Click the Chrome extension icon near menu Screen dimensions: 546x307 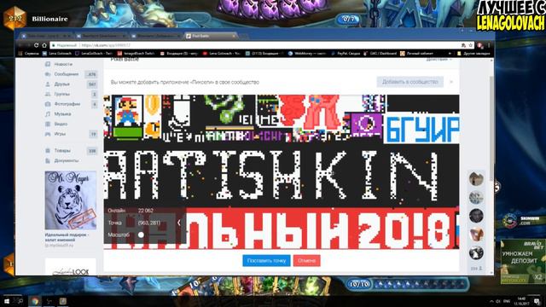(480, 45)
